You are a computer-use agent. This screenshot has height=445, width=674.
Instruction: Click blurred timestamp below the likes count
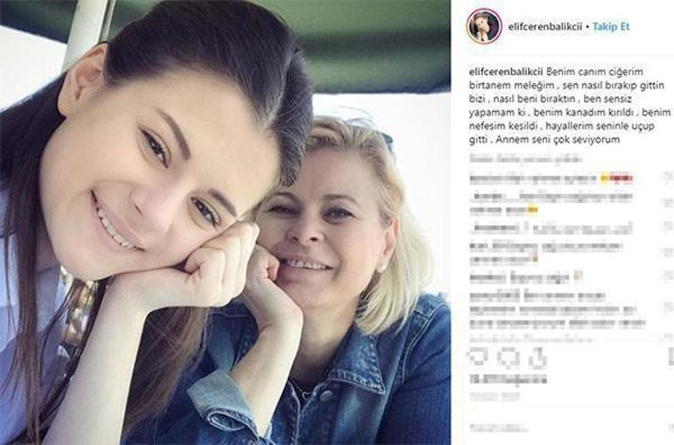pos(495,397)
